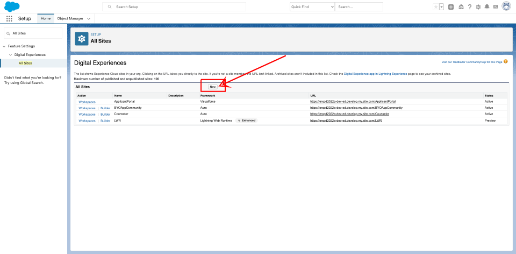
Task: Expand Object Manager tab menu chevron
Action: tap(88, 18)
